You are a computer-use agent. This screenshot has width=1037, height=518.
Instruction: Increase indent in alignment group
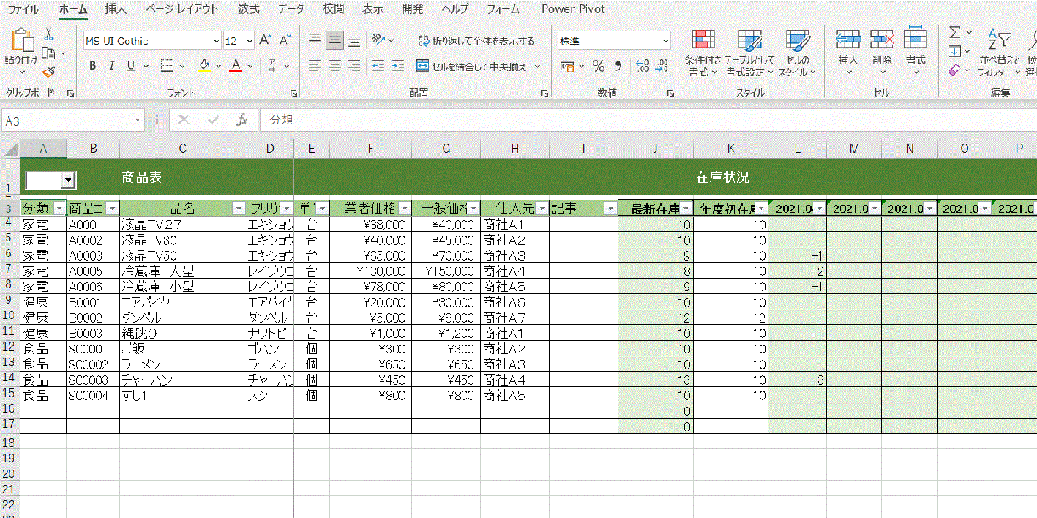(x=397, y=65)
